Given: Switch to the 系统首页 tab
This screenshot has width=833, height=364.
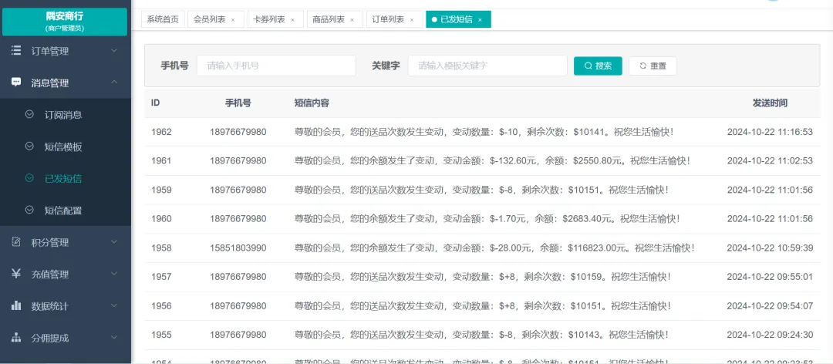Looking at the screenshot, I should (162, 19).
